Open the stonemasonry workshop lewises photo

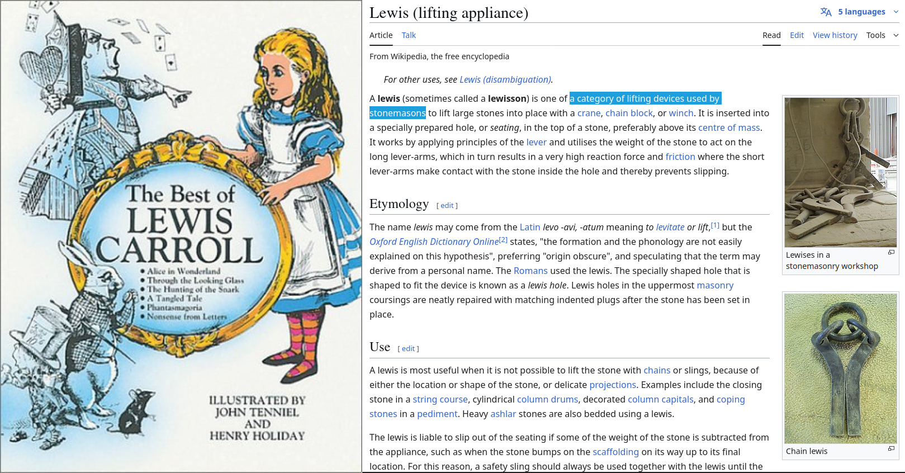pos(841,172)
